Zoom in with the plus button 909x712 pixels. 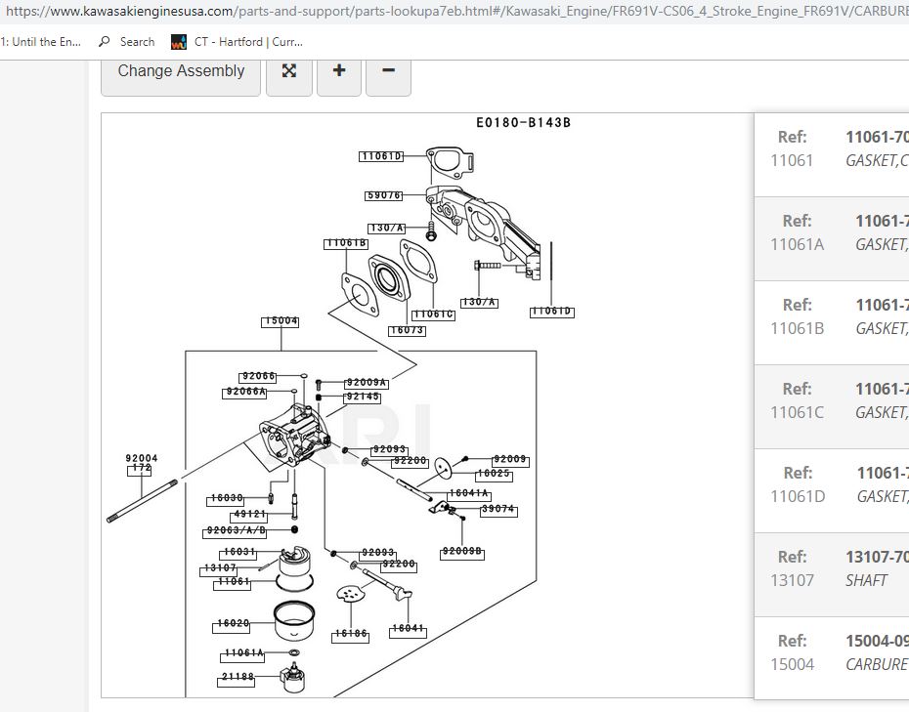(x=339, y=73)
